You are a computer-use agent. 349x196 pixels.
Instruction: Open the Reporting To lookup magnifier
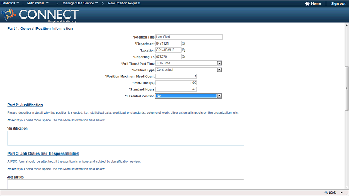184,57
